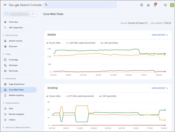Screen dimensions: 175x132
Task: Open the Mobile report link
Action: pos(160,35)
